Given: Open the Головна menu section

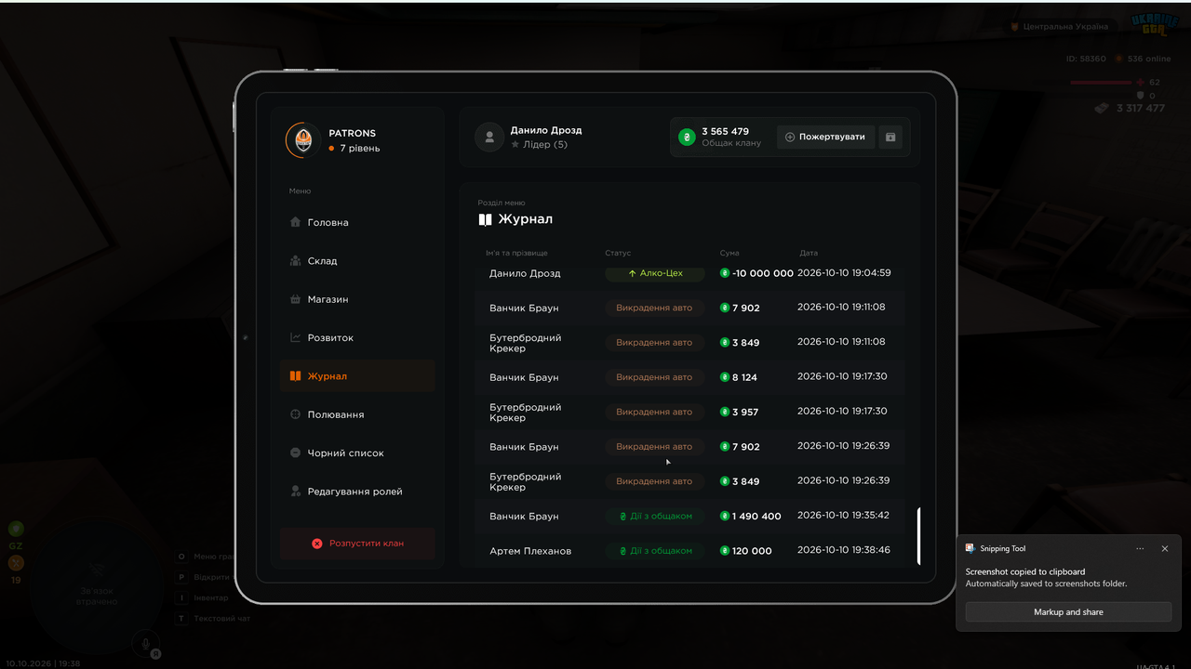Looking at the screenshot, I should (357, 223).
